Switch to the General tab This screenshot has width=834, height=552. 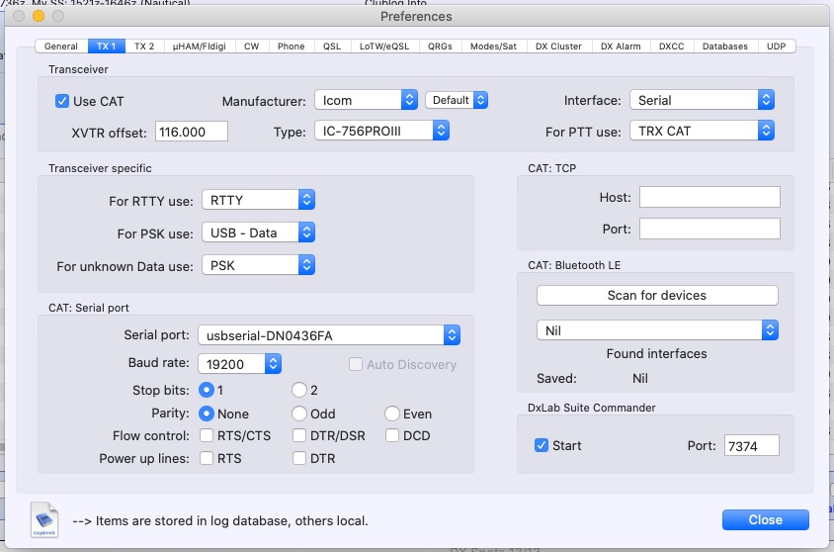tap(61, 46)
